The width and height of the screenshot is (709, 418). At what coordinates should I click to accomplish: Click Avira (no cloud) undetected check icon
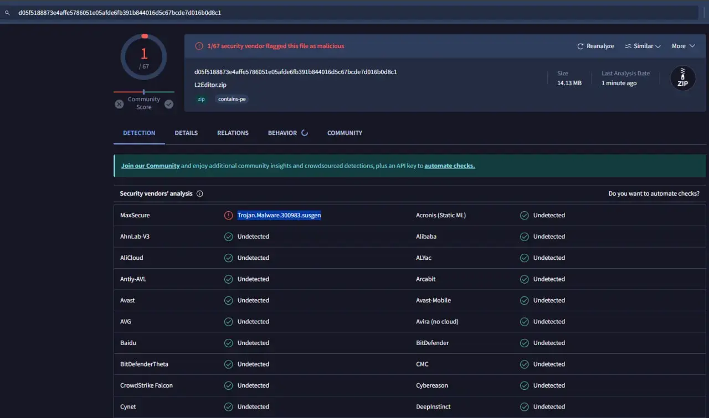point(524,322)
